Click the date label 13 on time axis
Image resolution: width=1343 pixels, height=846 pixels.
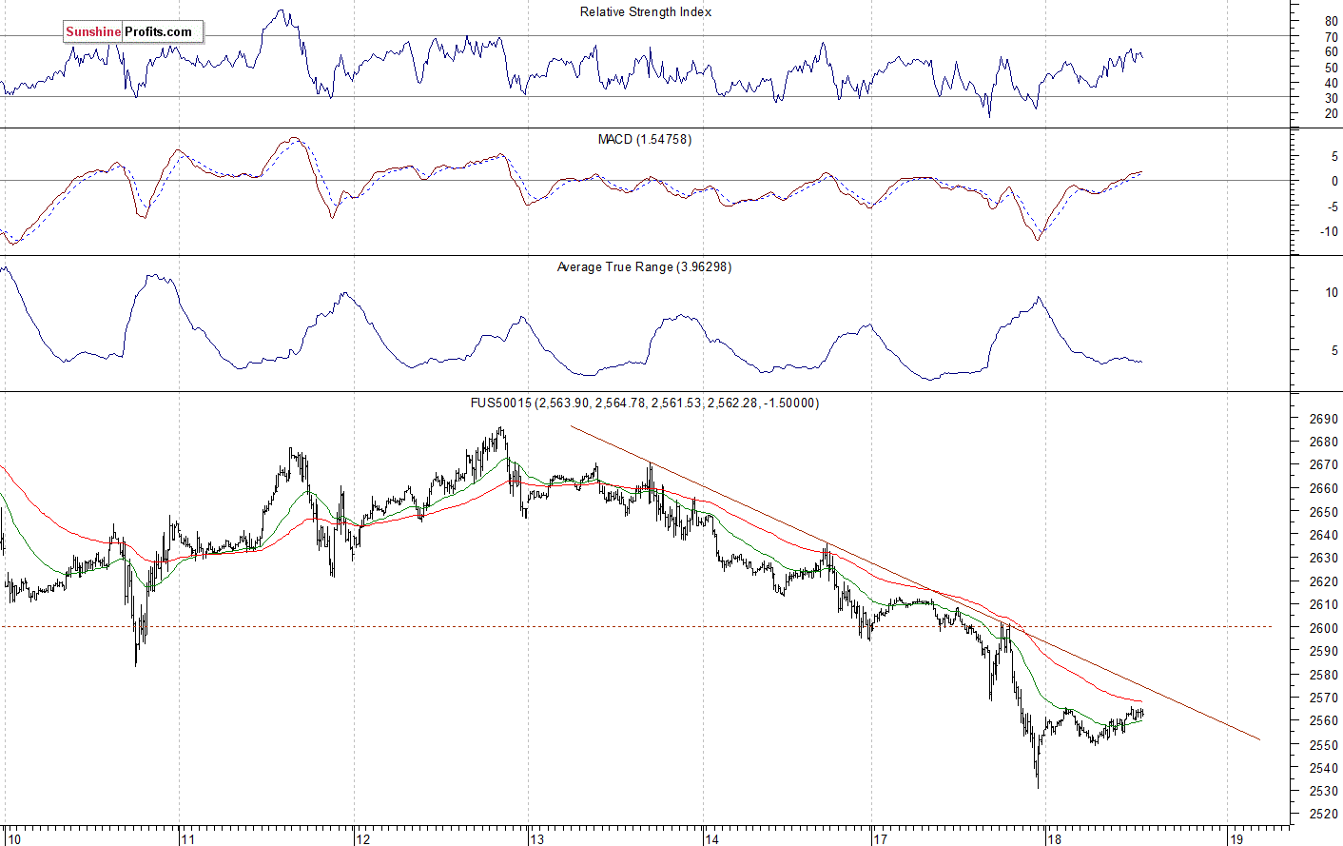[537, 839]
